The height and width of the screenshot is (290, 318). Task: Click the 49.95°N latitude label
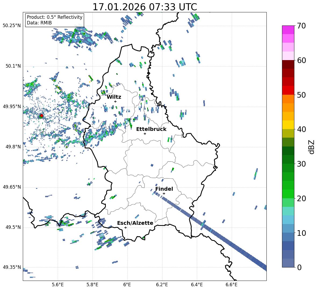coord(12,106)
